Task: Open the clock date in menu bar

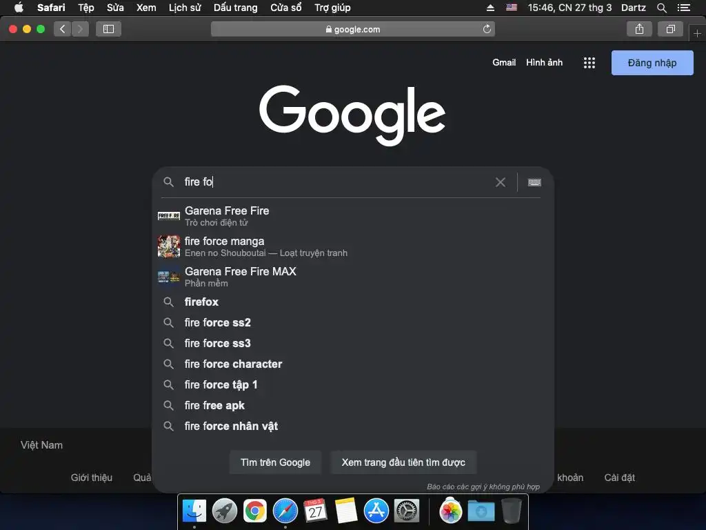Action: click(x=569, y=8)
